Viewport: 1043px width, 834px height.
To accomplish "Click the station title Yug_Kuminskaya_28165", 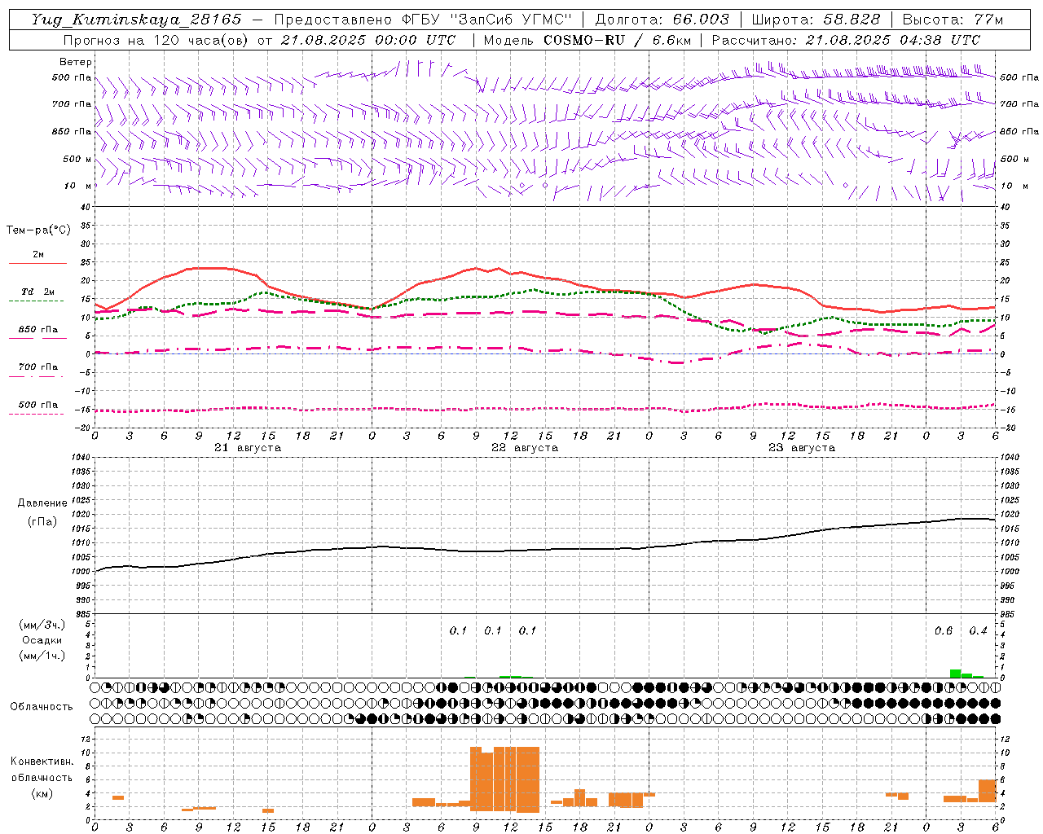I will 137,20.
